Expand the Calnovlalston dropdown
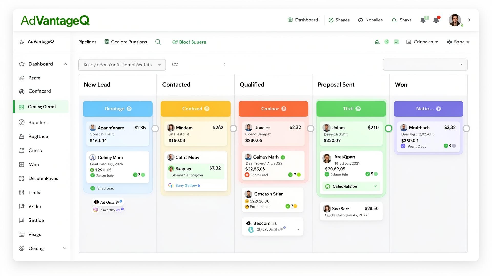This screenshot has height=276, width=492. (351, 186)
